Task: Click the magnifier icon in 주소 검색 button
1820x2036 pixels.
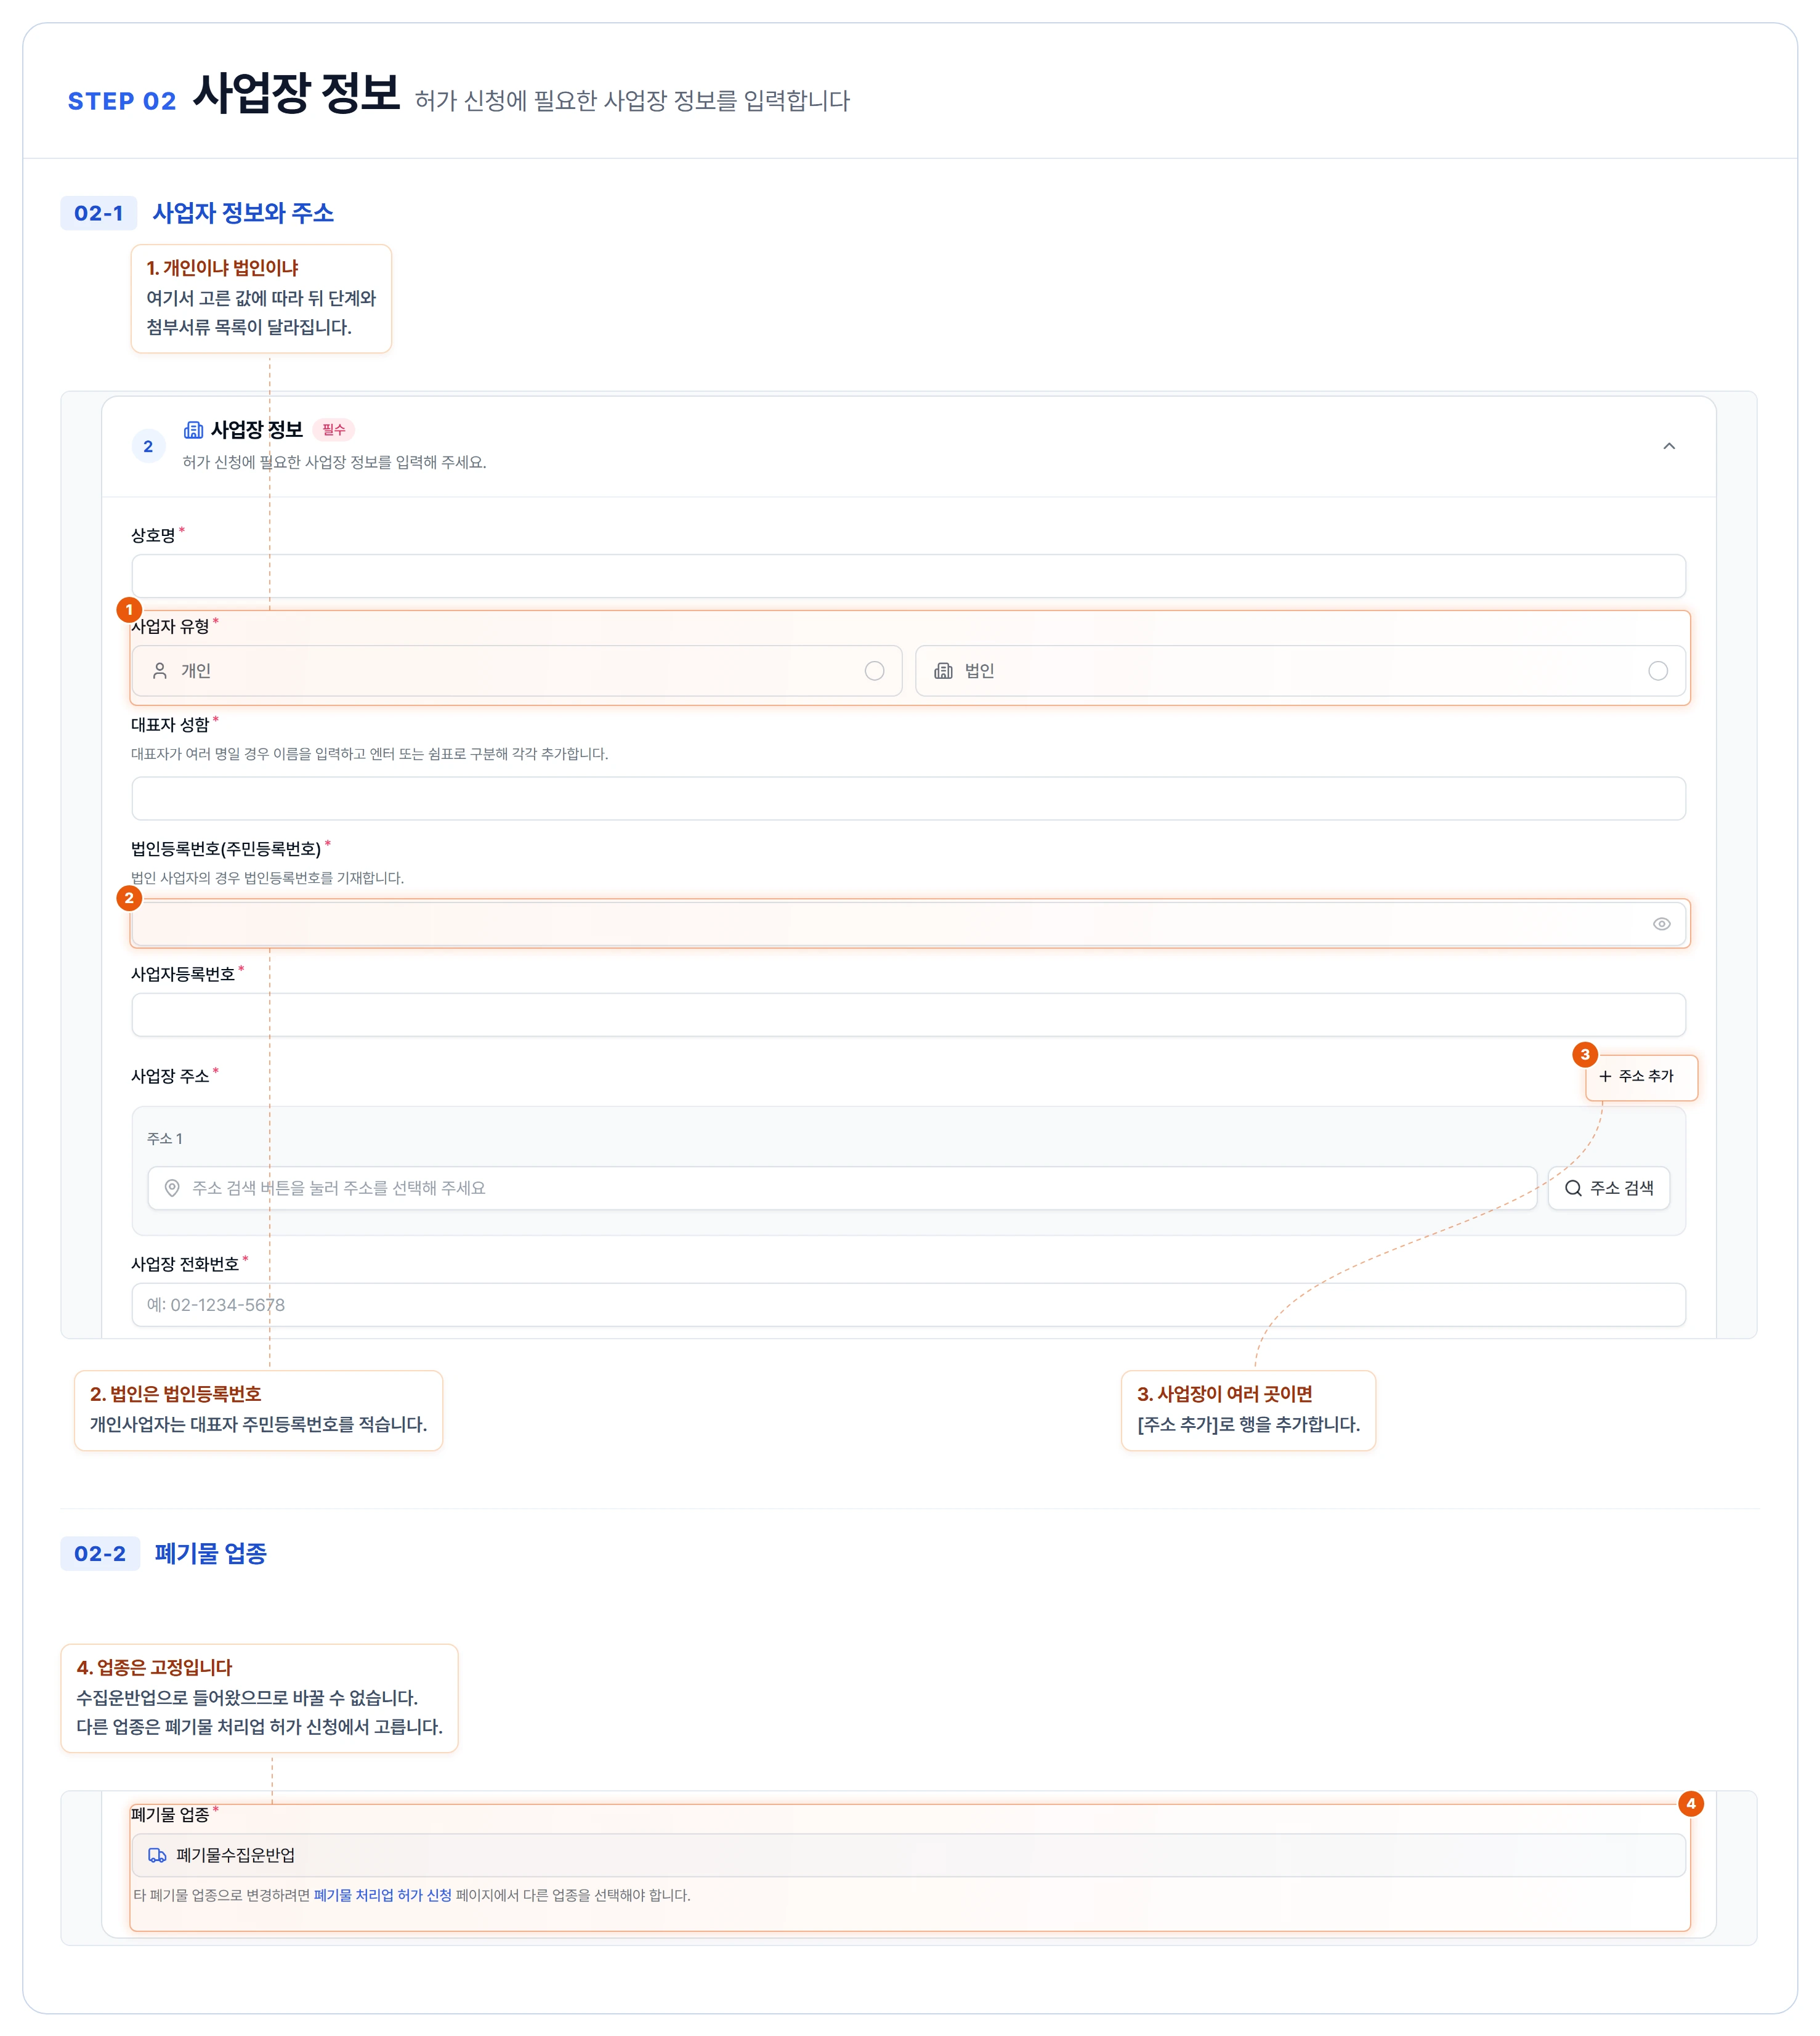Action: [x=1573, y=1188]
